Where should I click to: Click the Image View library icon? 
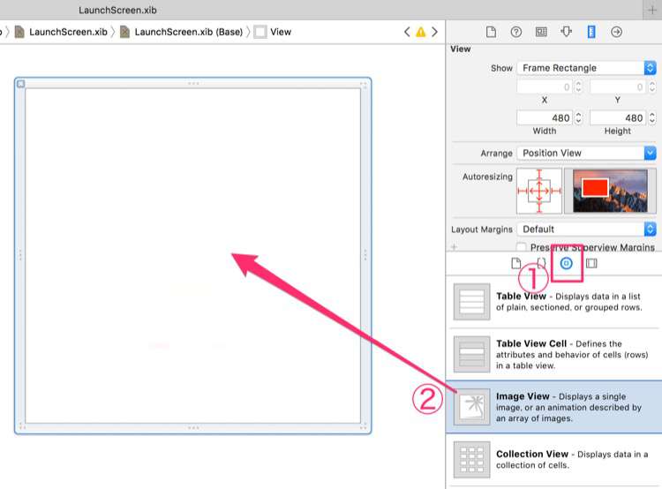471,407
